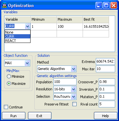
Task: Click the Exit button
Action: 40,116
